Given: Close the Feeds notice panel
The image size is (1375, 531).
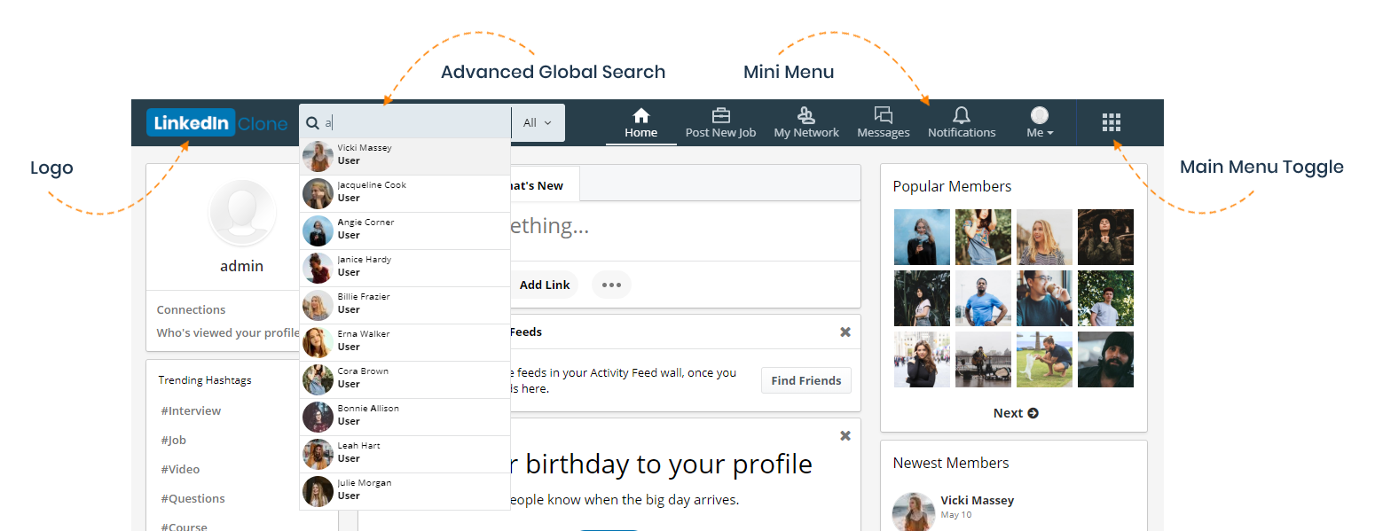Looking at the screenshot, I should point(845,332).
